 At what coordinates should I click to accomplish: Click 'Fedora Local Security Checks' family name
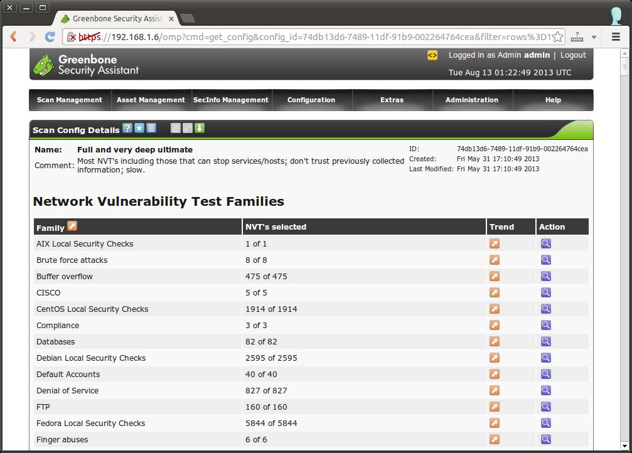point(90,423)
